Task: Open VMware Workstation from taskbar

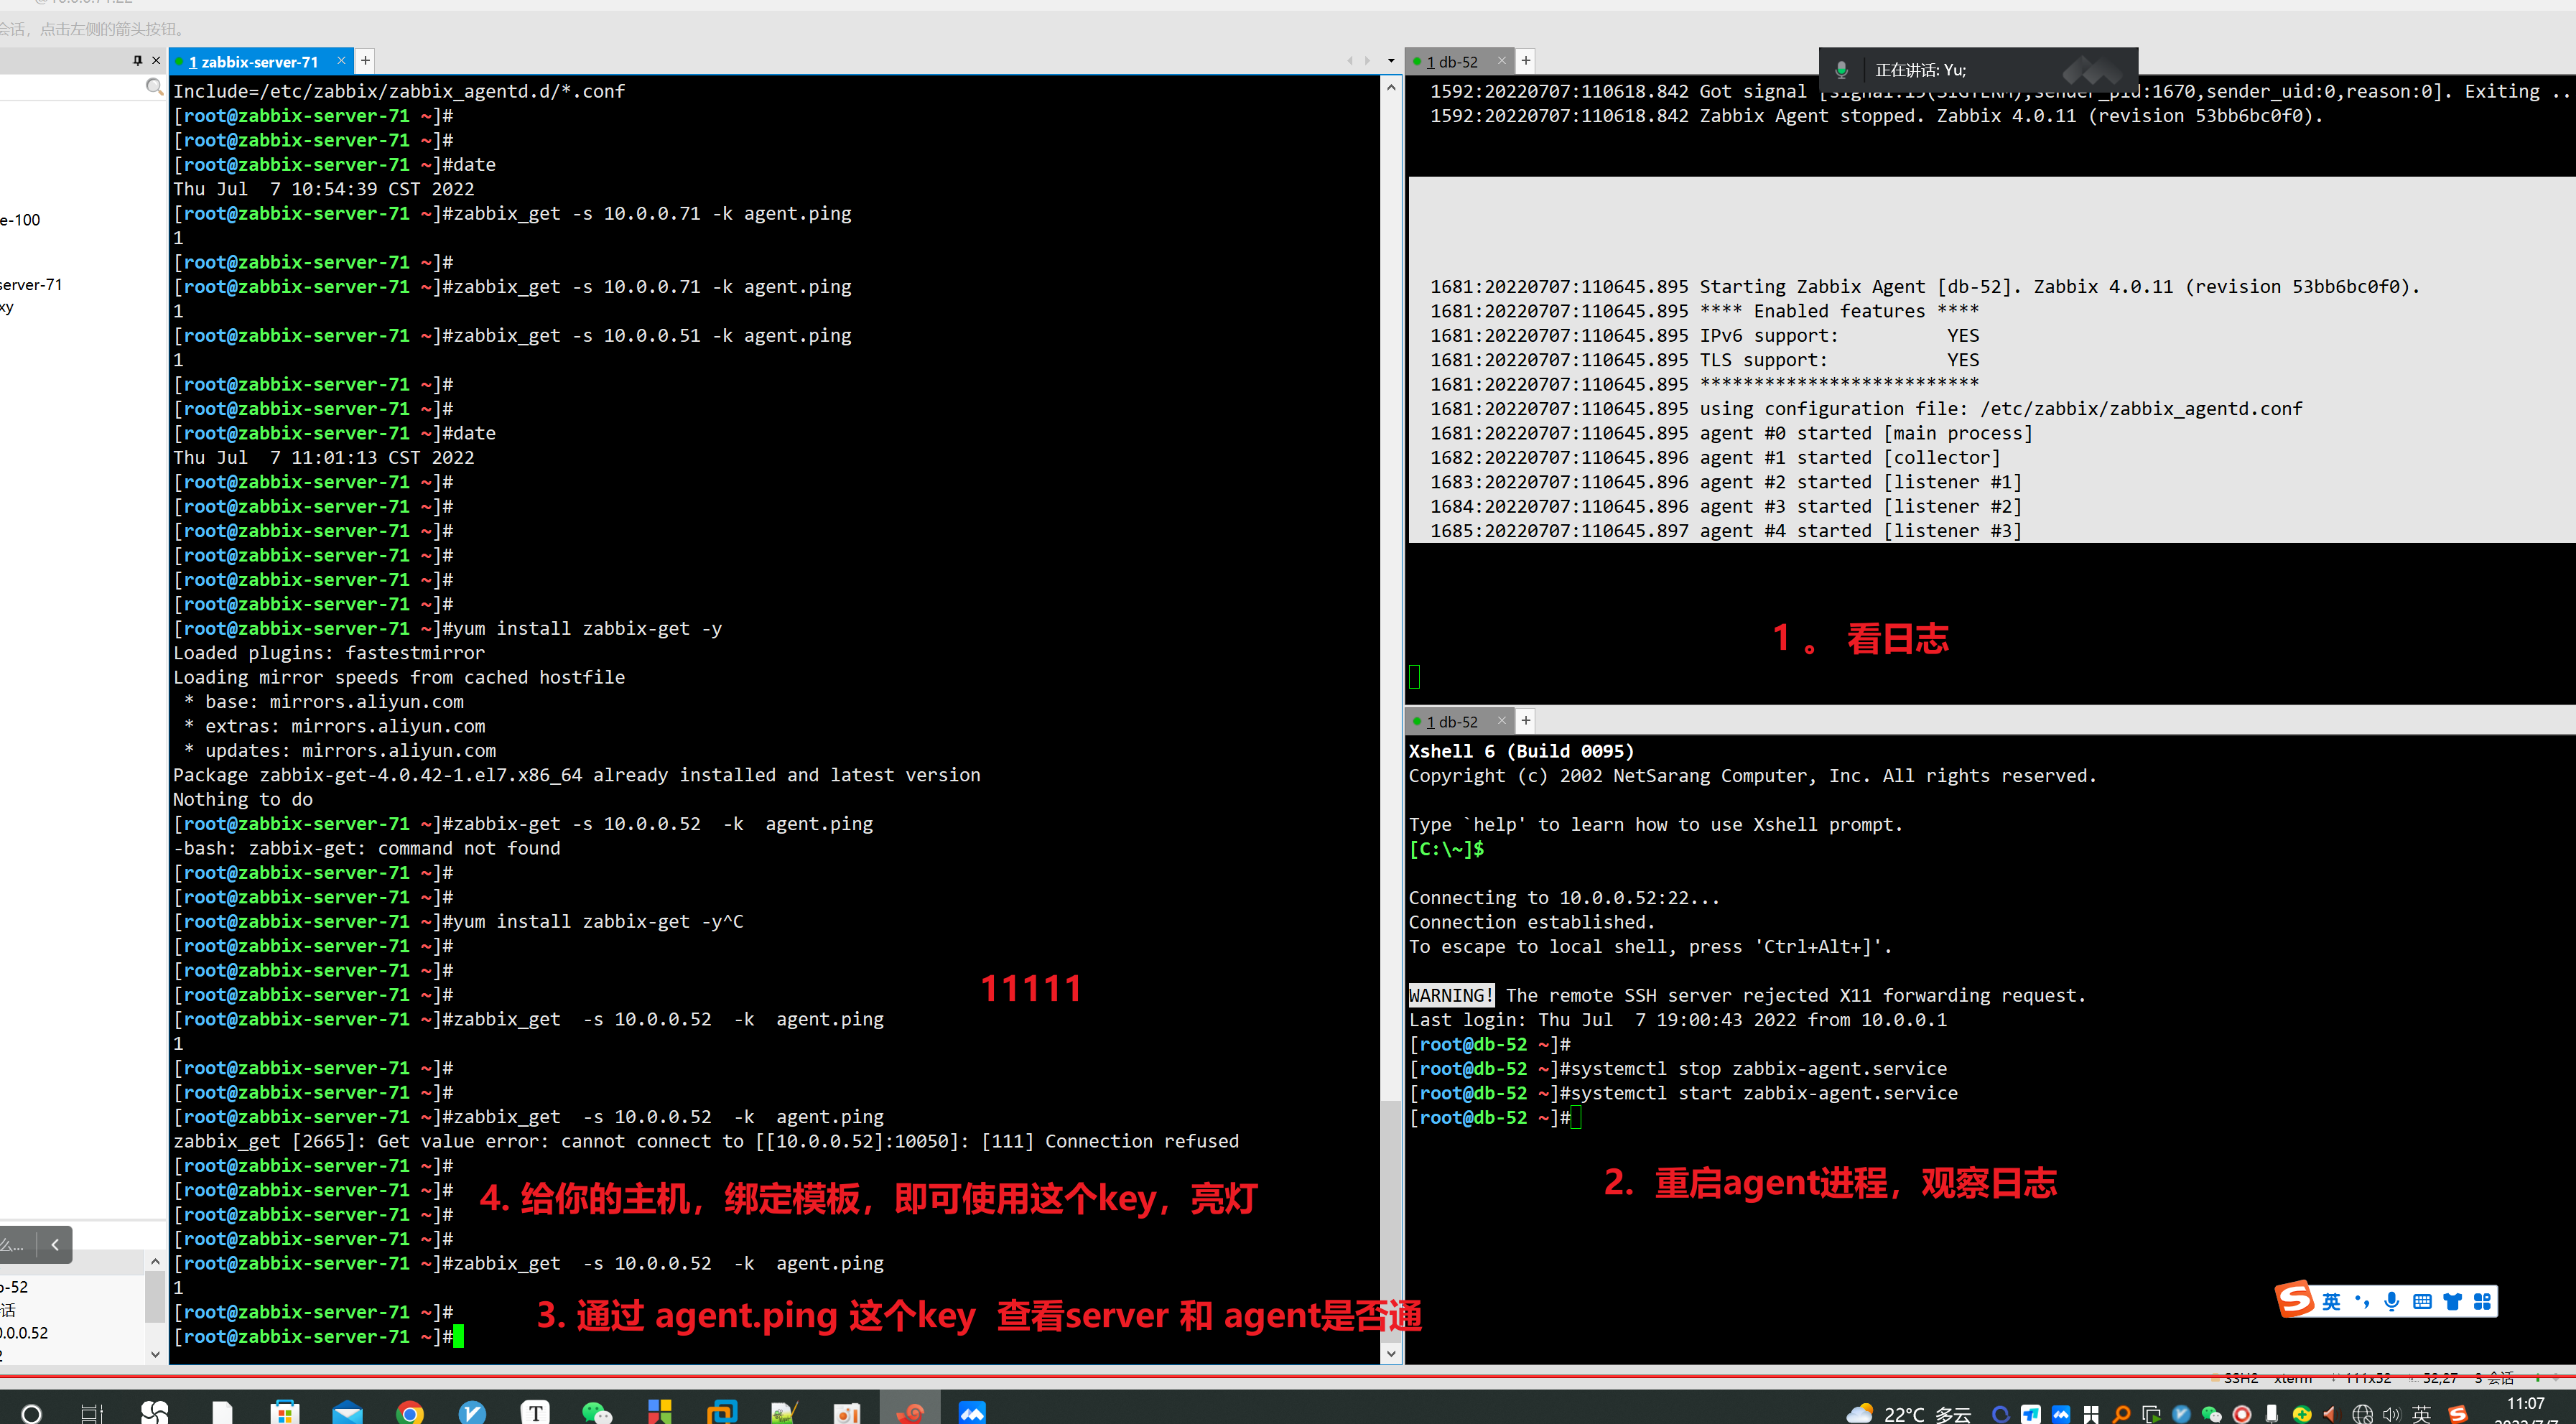Action: 722,1411
